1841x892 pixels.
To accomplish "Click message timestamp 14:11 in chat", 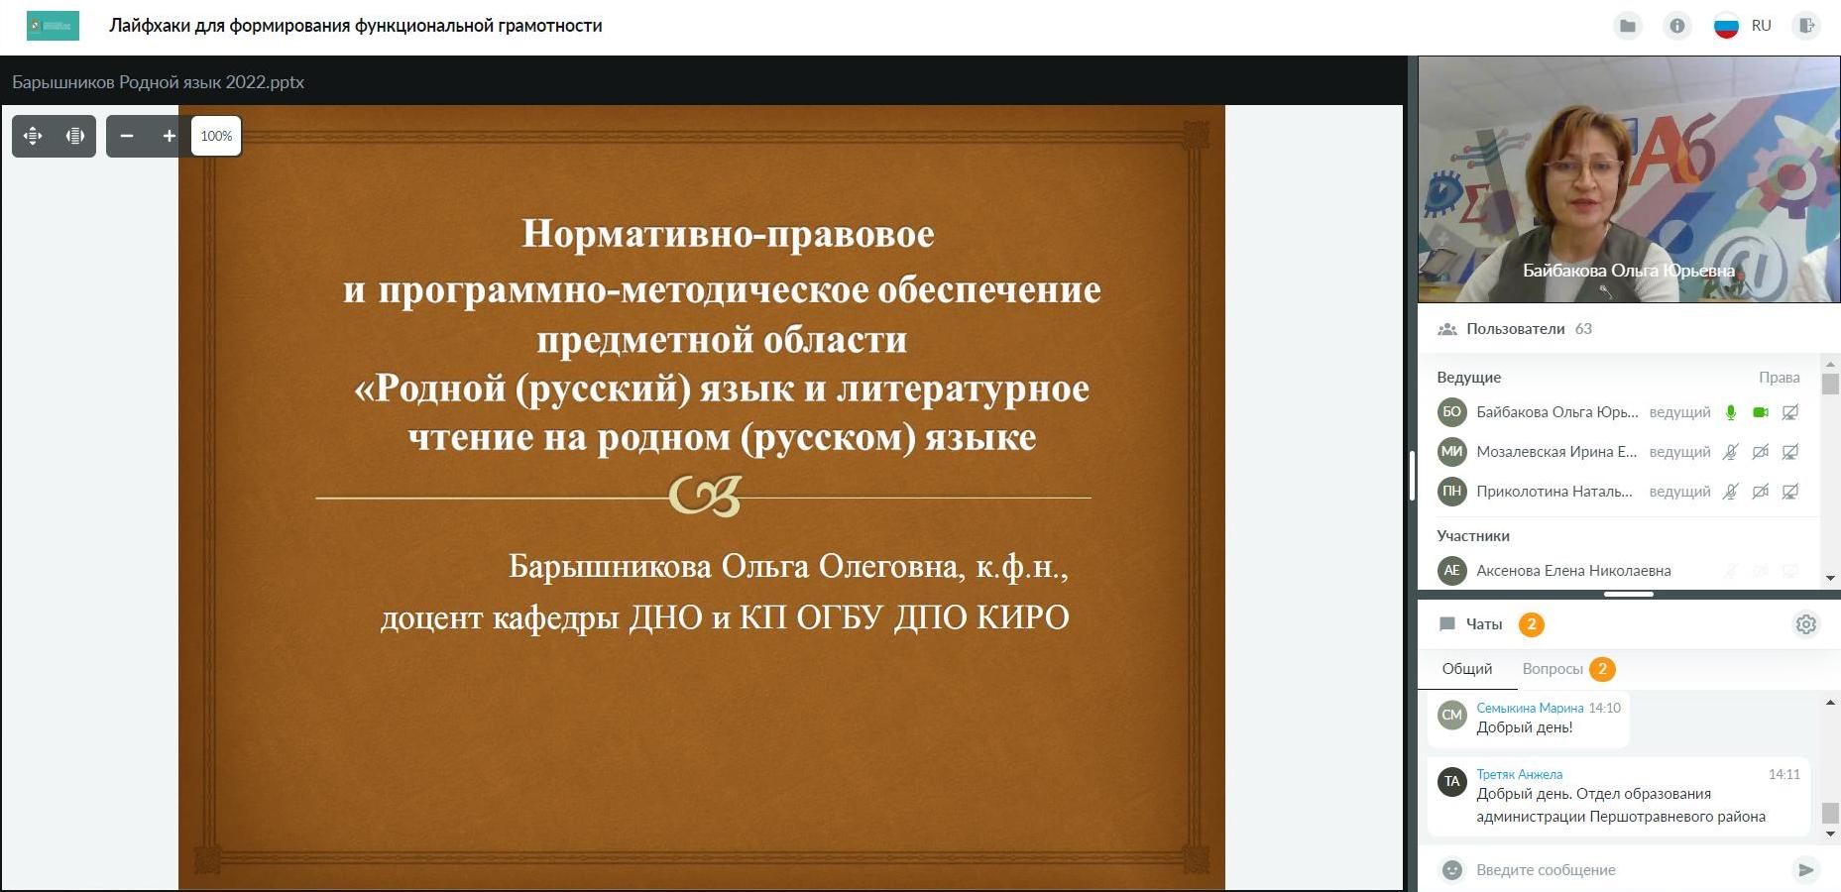I will point(1783,774).
